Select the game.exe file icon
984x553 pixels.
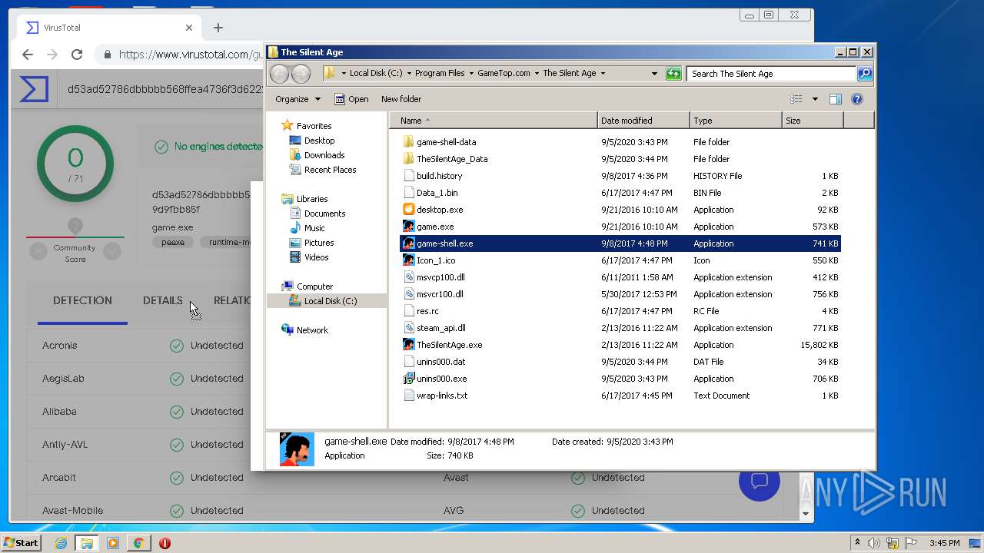pyautogui.click(x=408, y=227)
